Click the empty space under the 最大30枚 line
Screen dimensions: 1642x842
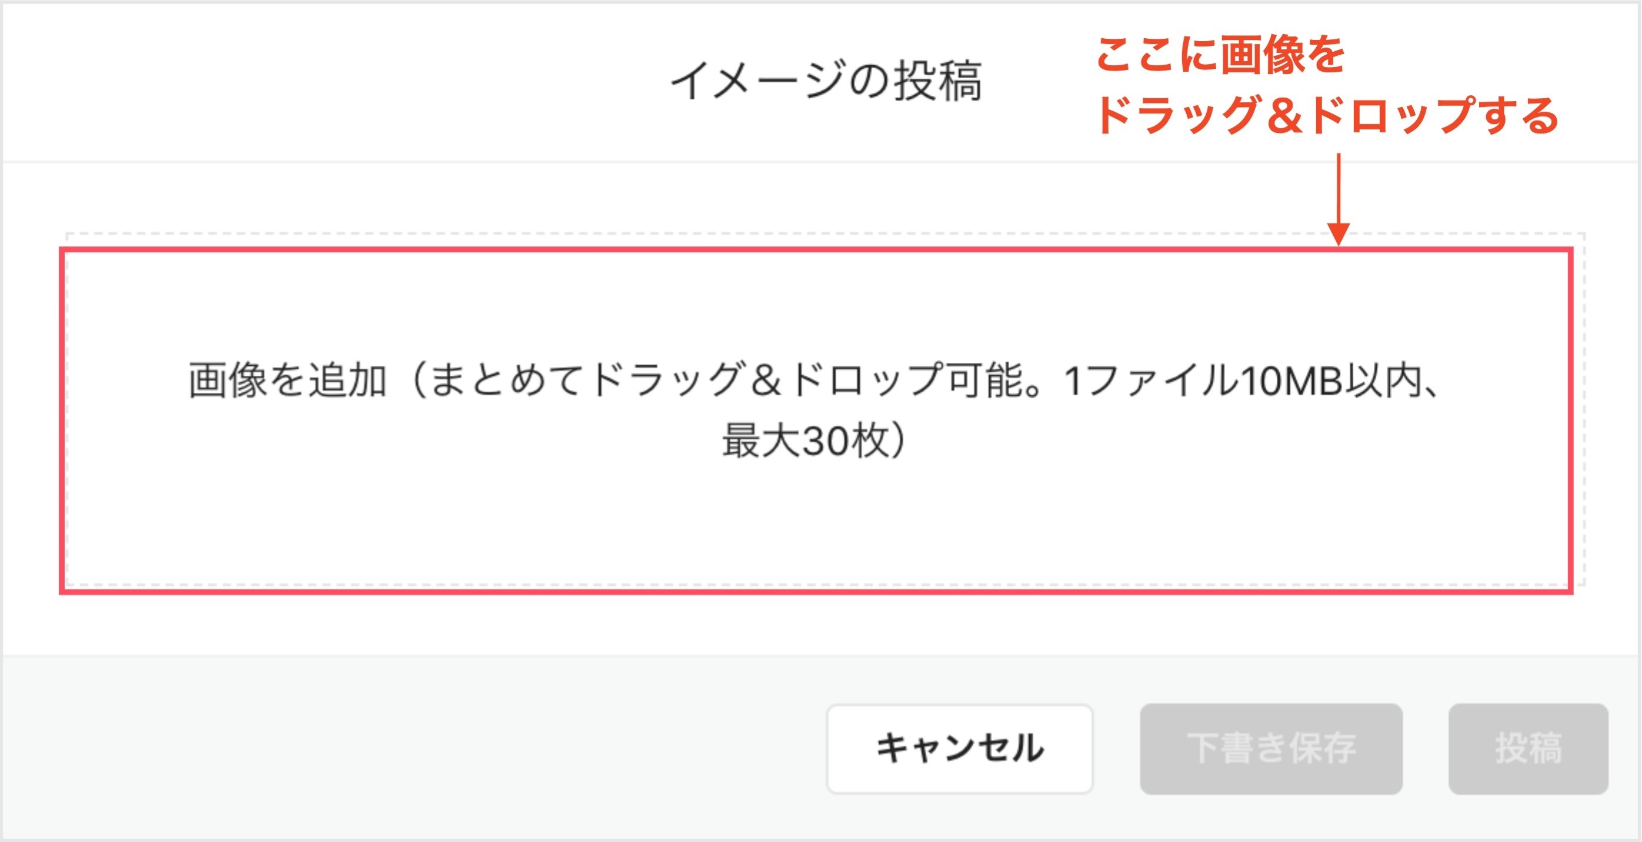[x=816, y=523]
